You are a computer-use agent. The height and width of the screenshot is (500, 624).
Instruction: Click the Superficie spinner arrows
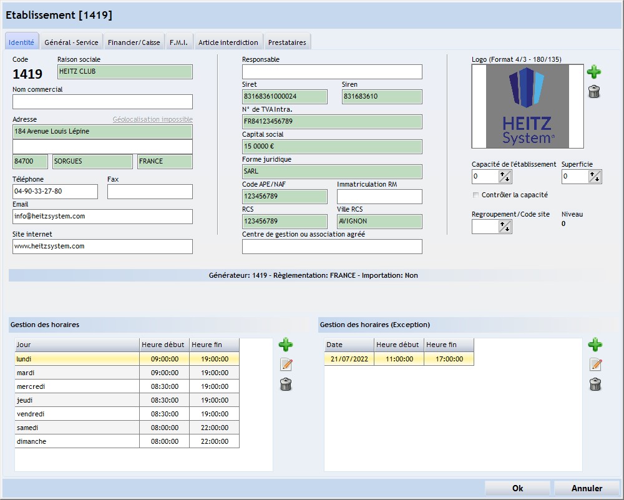(x=595, y=177)
